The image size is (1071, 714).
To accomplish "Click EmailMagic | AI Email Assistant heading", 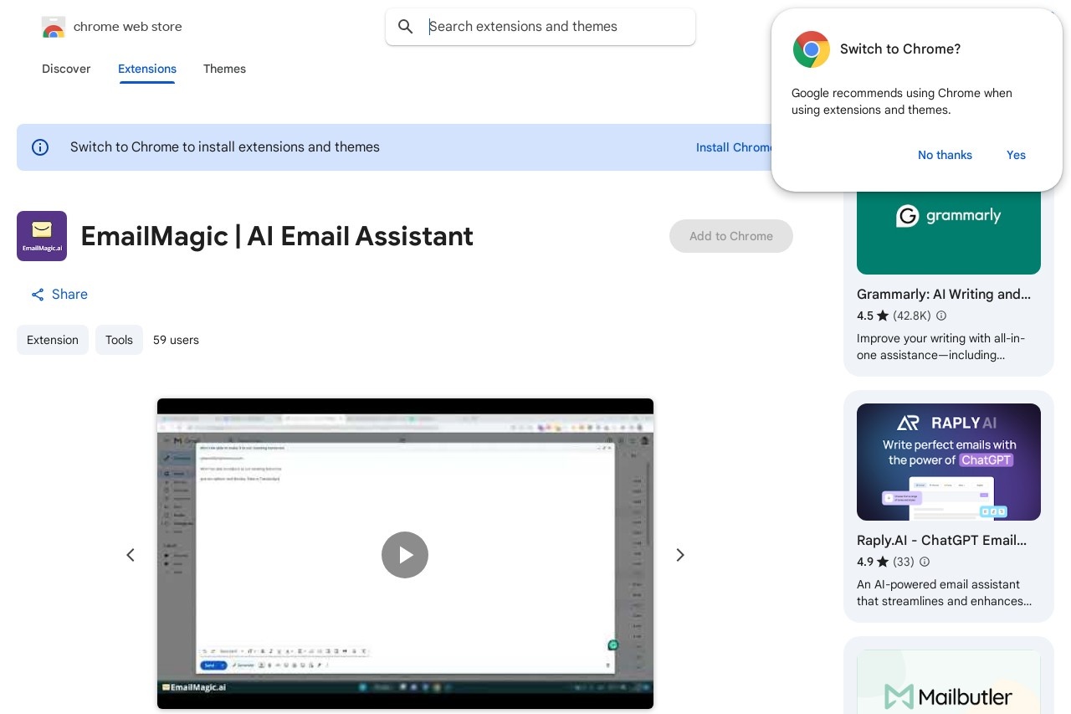I will tap(277, 236).
